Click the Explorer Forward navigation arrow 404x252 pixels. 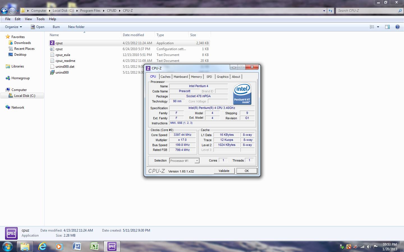pyautogui.click(x=12, y=11)
